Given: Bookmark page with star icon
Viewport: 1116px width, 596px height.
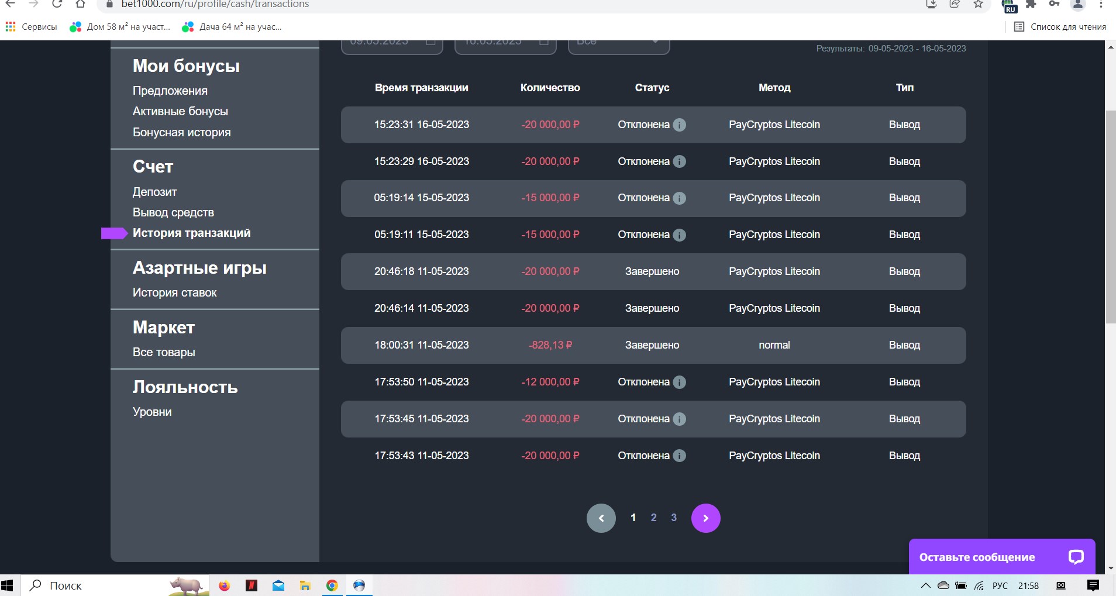Looking at the screenshot, I should click(x=978, y=5).
